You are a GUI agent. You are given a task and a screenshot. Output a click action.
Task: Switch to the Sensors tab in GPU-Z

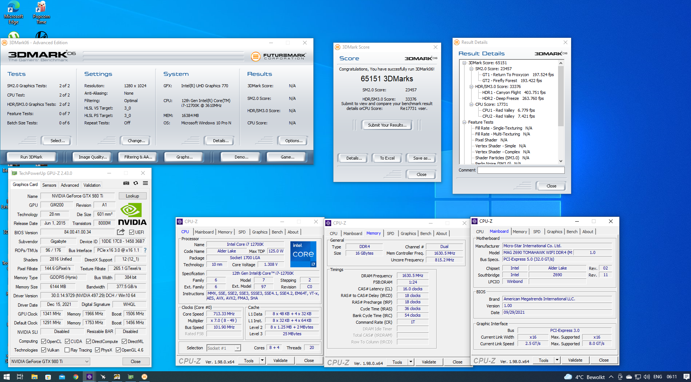click(49, 185)
